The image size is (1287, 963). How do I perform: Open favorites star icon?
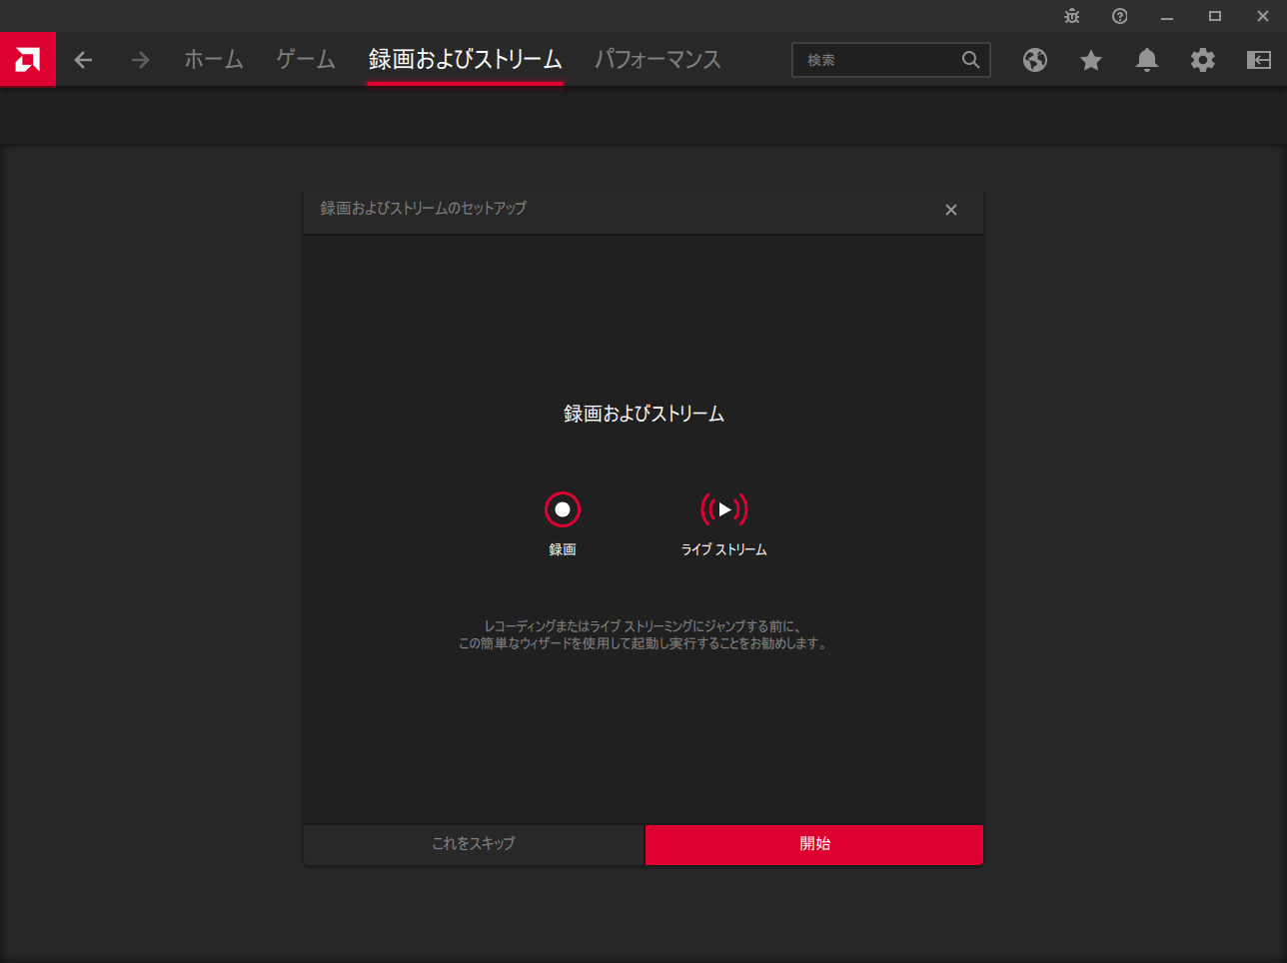point(1091,60)
